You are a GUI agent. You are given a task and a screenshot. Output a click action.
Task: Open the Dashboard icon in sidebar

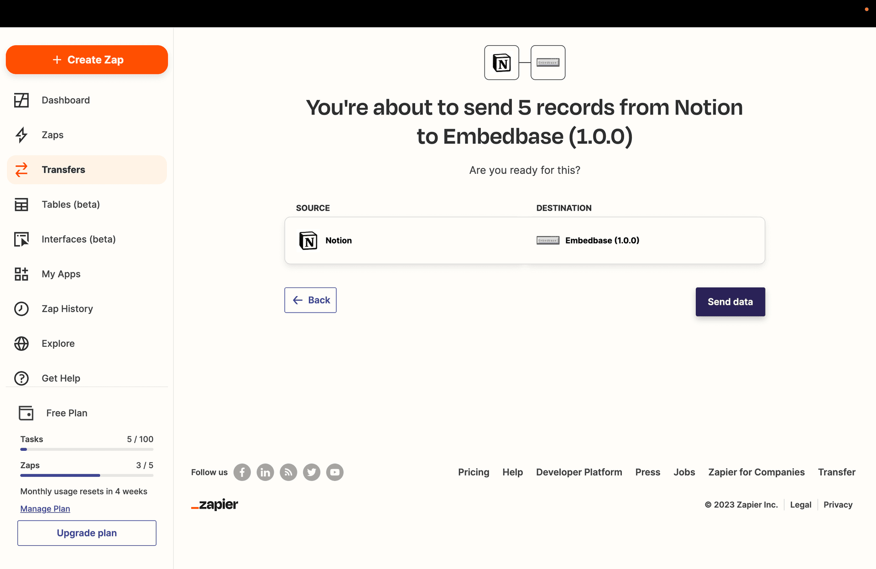[x=21, y=100]
